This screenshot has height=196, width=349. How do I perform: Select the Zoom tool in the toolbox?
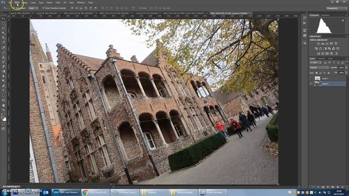click(3, 110)
